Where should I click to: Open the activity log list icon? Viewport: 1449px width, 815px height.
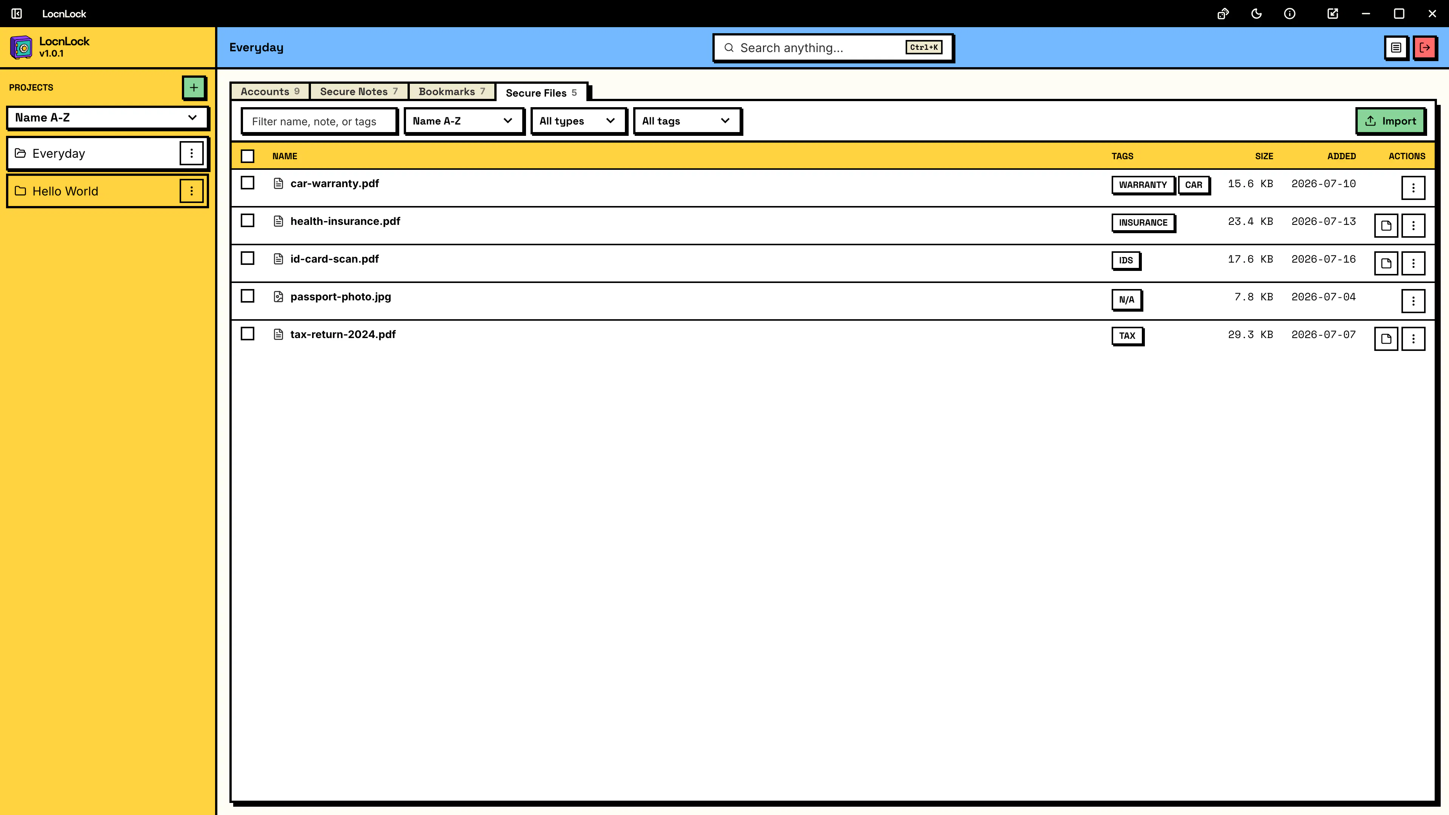pyautogui.click(x=1395, y=47)
